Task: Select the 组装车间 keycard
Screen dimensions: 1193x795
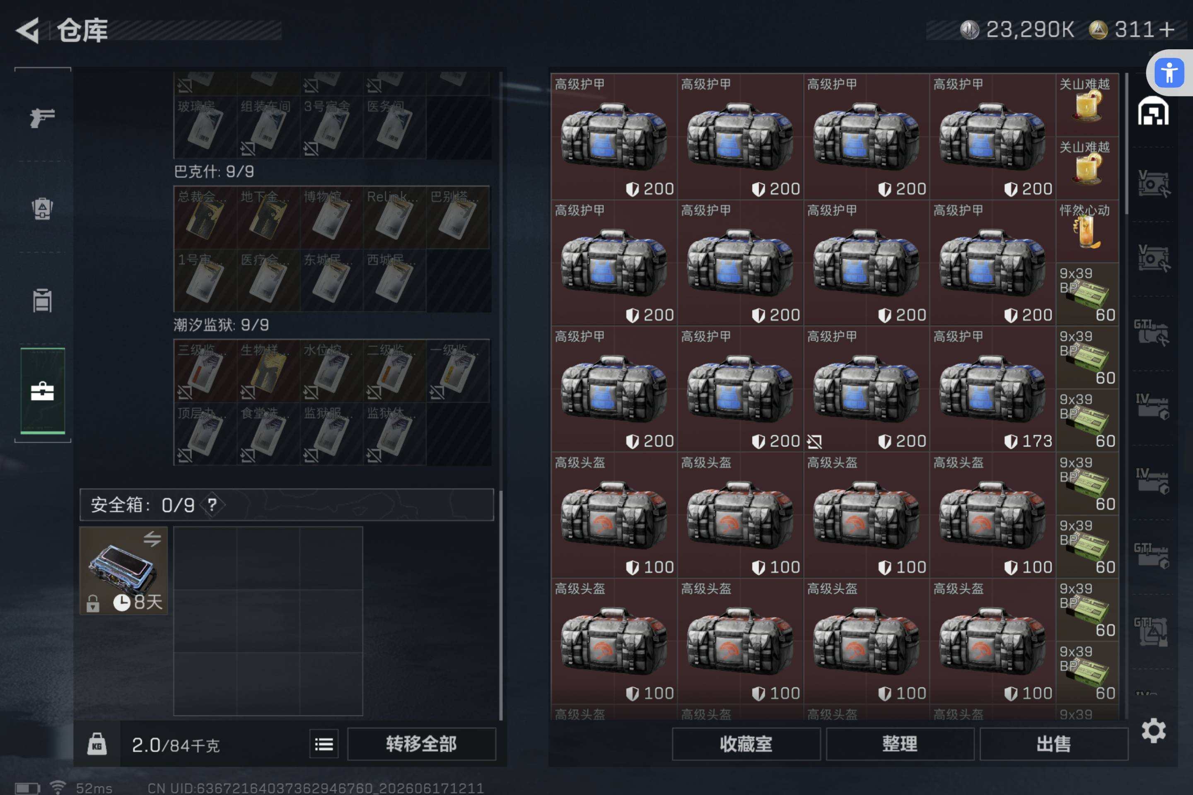Action: [x=269, y=127]
